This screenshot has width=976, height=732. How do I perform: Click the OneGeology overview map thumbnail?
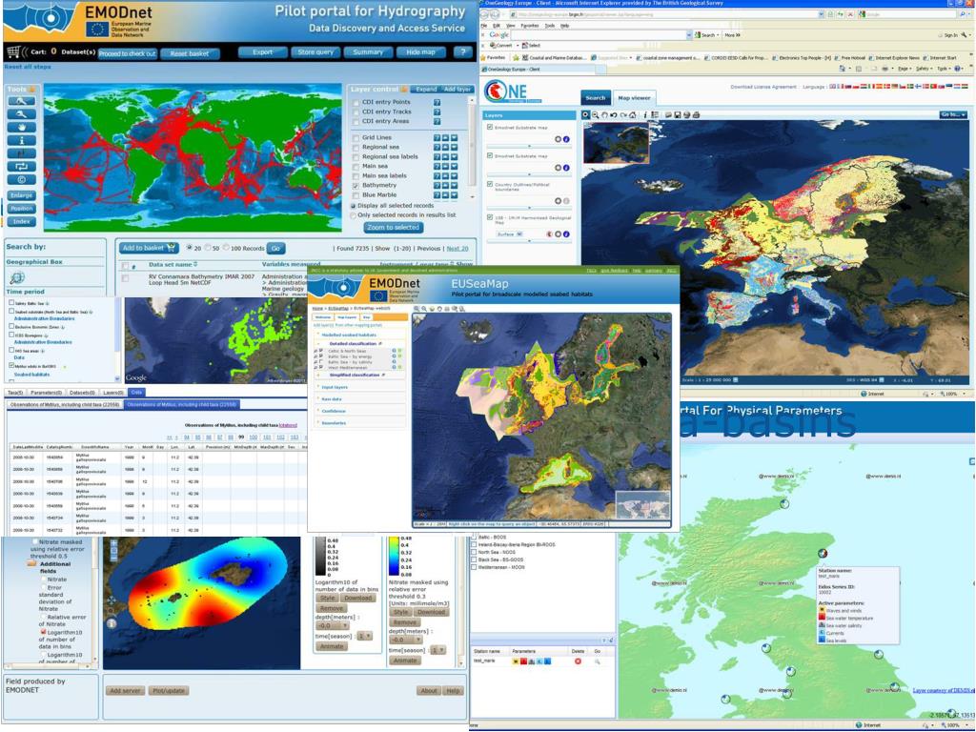[617, 143]
